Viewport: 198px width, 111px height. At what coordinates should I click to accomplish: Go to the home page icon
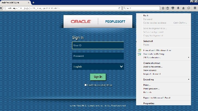point(183,8)
